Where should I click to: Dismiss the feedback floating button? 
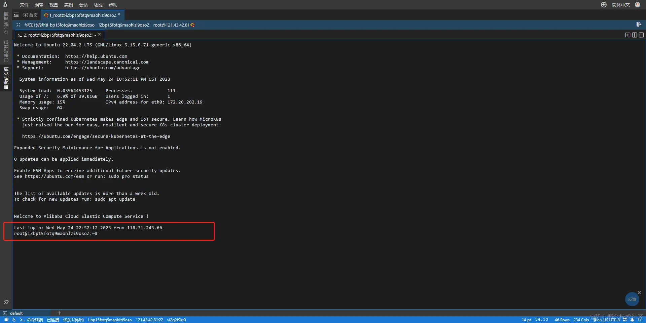[639, 293]
